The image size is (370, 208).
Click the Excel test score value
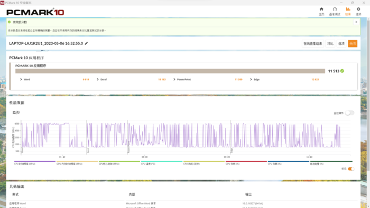tap(162, 79)
